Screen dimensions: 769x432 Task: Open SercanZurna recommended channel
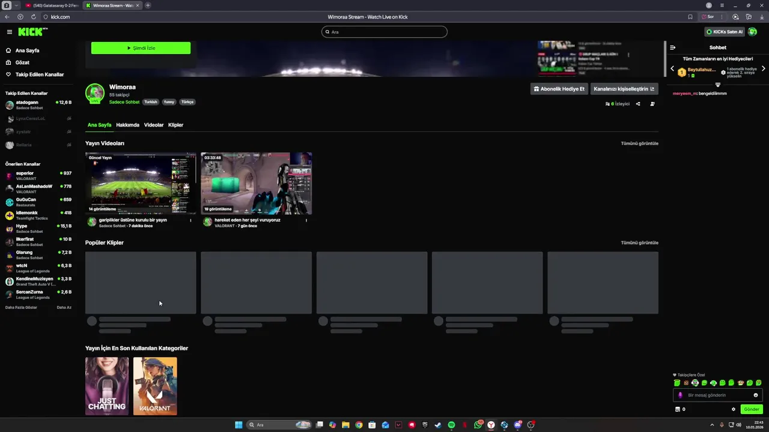(38, 295)
